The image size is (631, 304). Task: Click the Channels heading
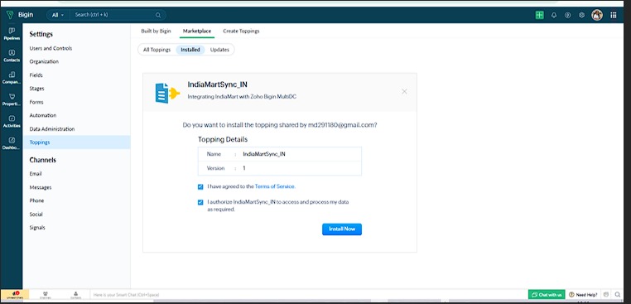[x=43, y=160]
